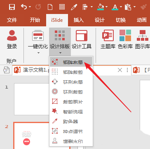Expand the 一键优化 dropdown arrow

pos(38,53)
